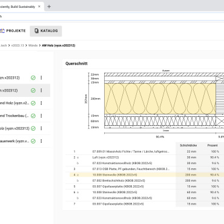This screenshot has height=224, width=224.
Task: Open three-dot menu for first list item
Action: (x=41, y=77)
